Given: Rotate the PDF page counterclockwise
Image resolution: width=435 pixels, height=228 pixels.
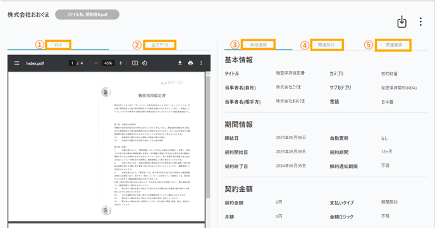Looking at the screenshot, I should (x=144, y=63).
